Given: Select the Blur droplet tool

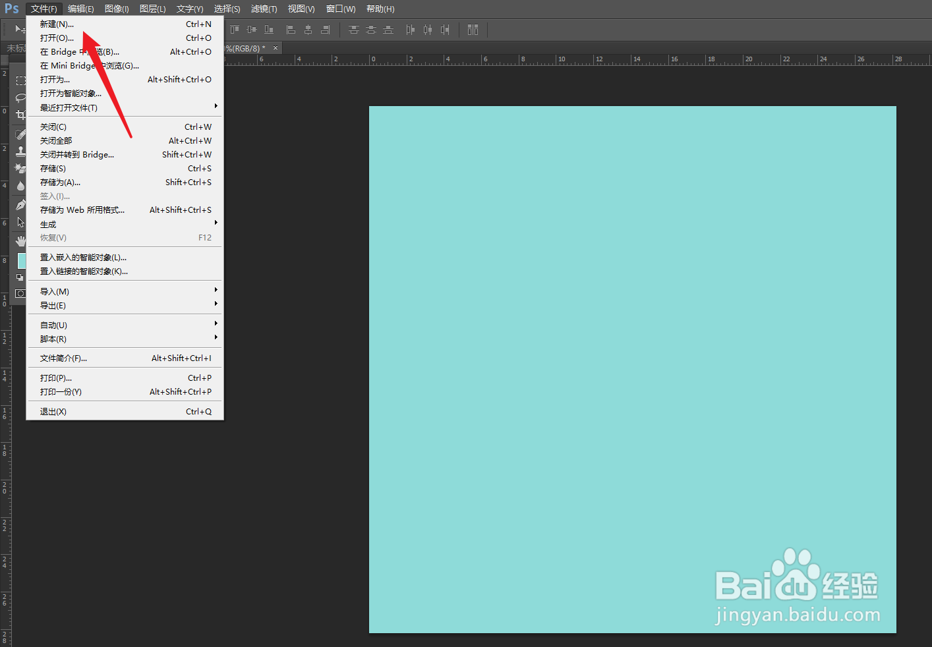Looking at the screenshot, I should [20, 186].
